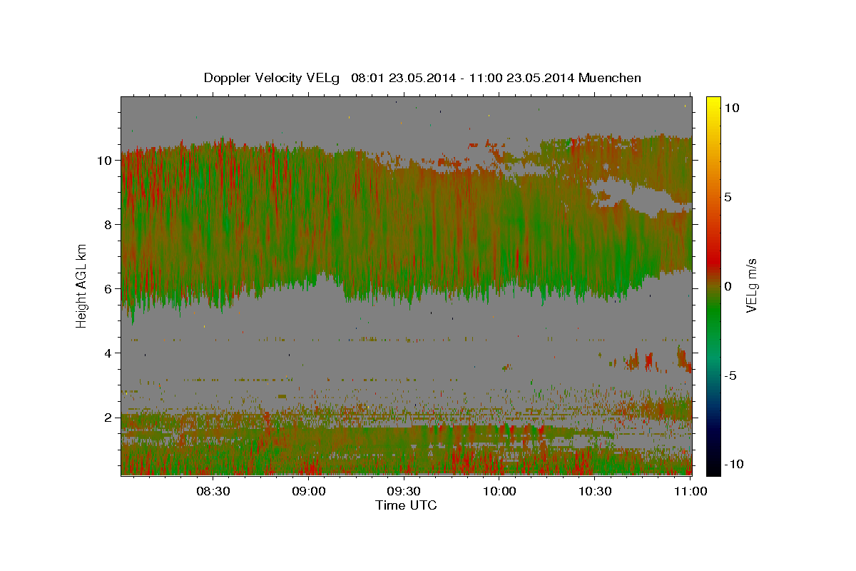Click the colorbar value -5
The image size is (856, 571).
[x=730, y=375]
